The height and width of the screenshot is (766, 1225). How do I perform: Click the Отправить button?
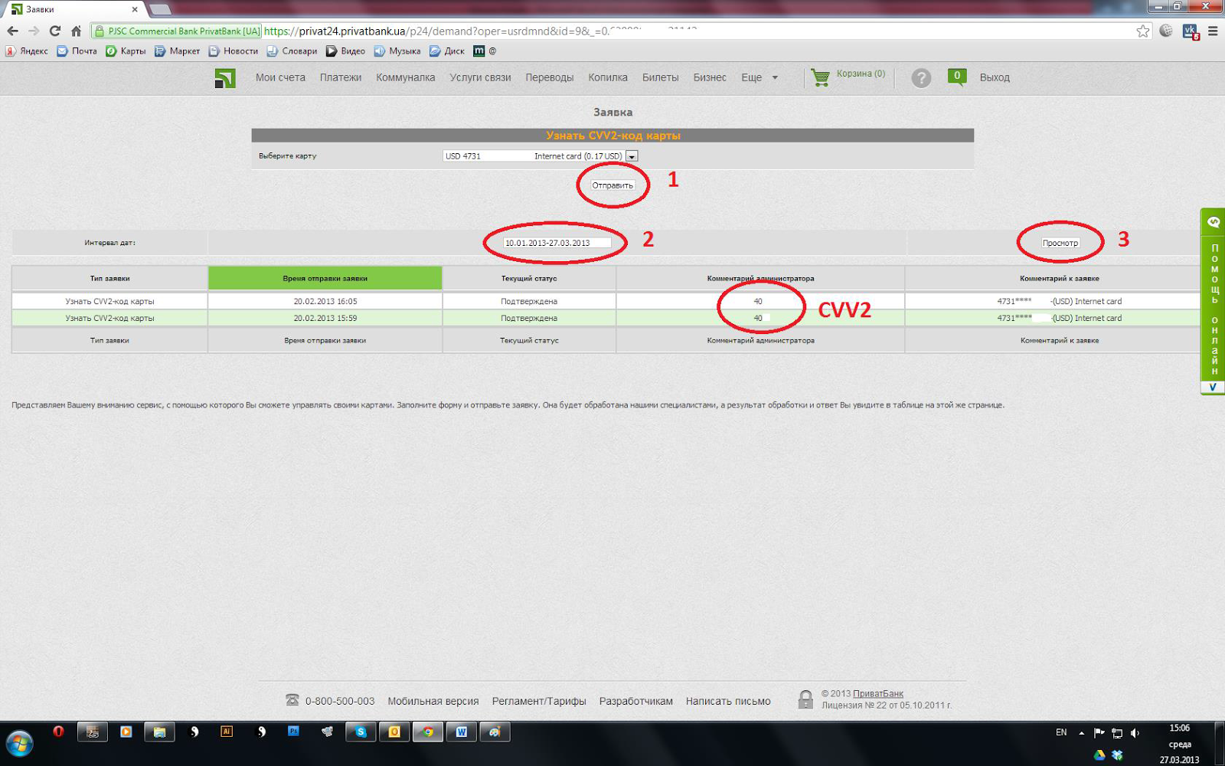click(612, 185)
